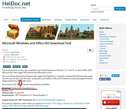Viewport: 127px width, 109px height.
Task: Close the advertisement with X icon
Action: point(120,92)
